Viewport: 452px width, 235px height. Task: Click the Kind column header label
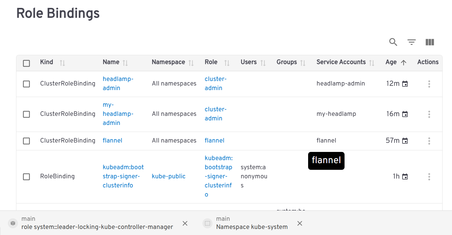point(46,62)
